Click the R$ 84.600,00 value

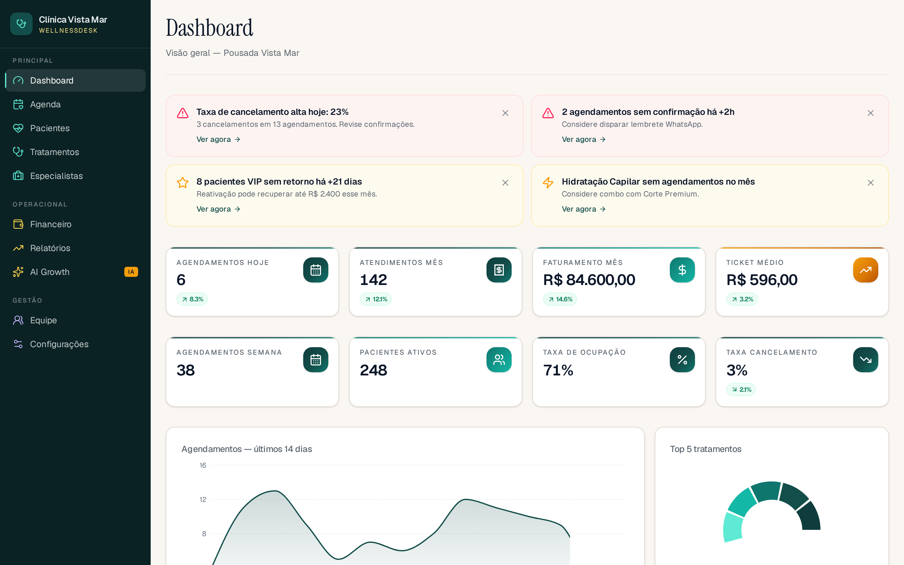tap(589, 280)
